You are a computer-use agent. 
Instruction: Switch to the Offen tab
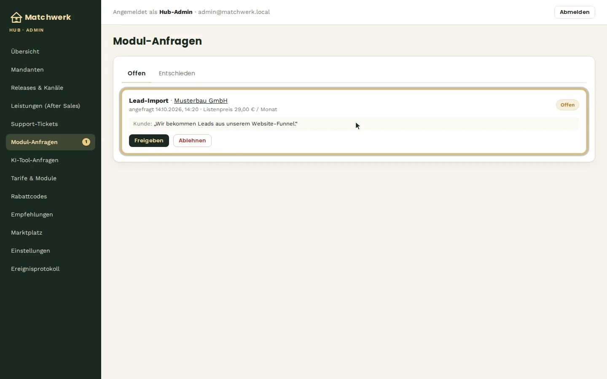pyautogui.click(x=137, y=73)
